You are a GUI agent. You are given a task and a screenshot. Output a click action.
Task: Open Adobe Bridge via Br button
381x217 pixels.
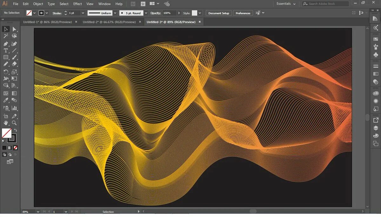pos(133,4)
